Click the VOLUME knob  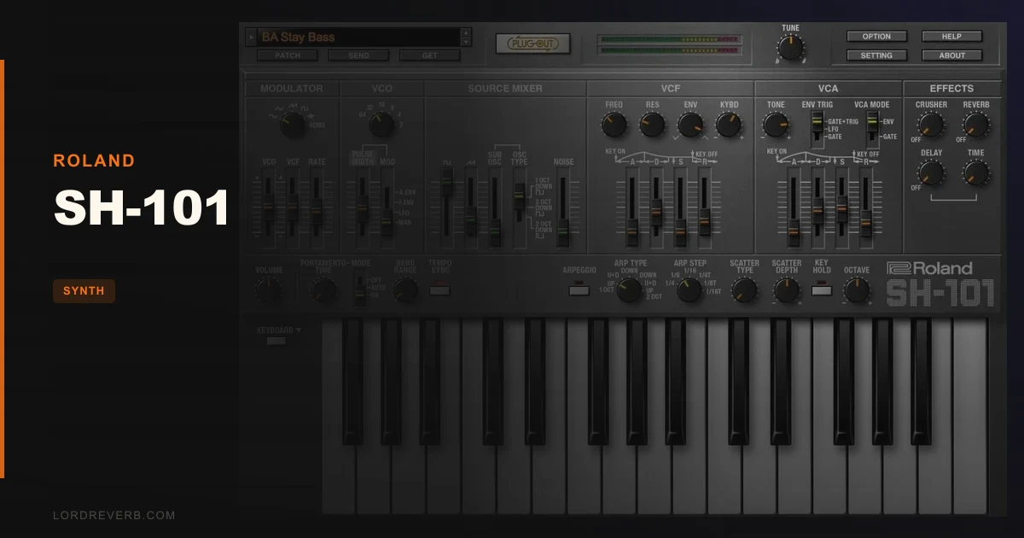(269, 291)
